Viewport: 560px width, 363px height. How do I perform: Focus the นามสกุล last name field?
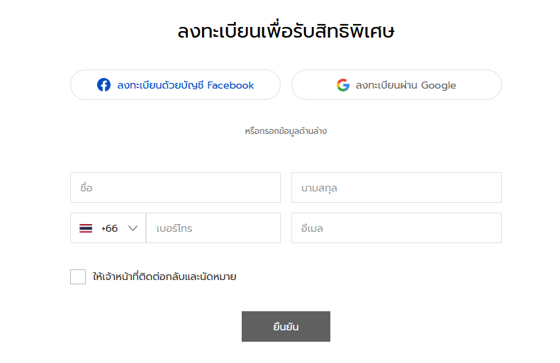click(x=396, y=188)
